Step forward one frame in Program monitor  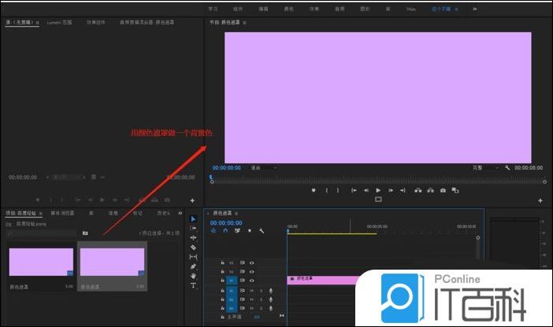coord(391,190)
